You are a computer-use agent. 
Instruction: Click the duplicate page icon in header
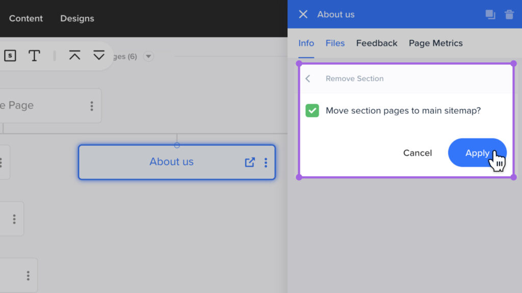[490, 14]
